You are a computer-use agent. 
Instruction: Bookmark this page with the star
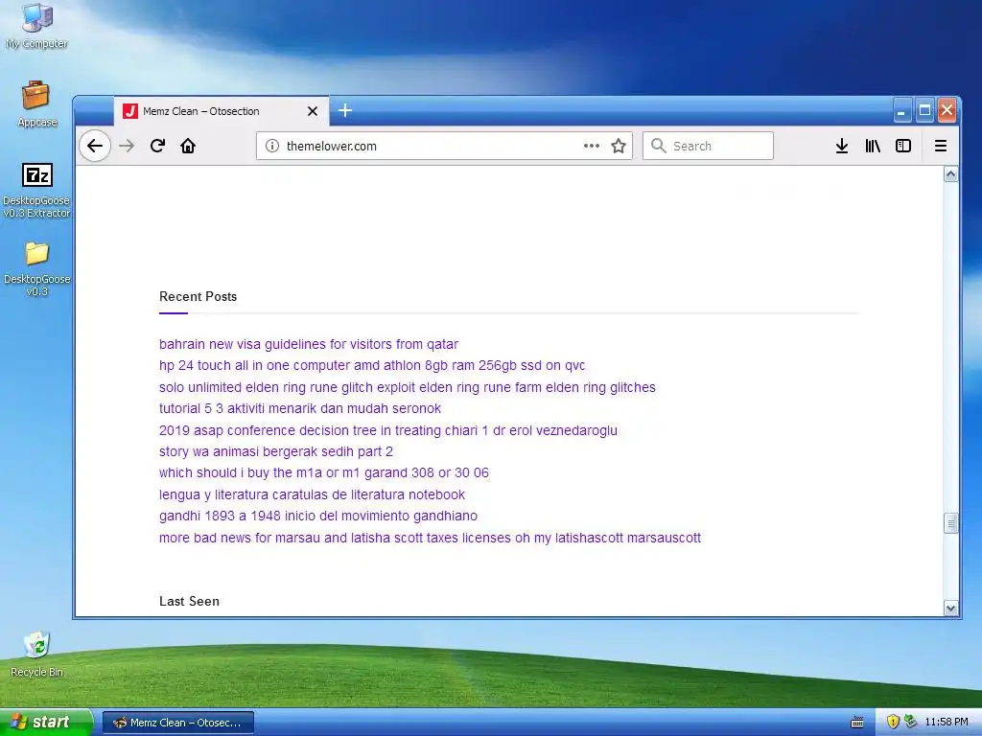[x=619, y=146]
